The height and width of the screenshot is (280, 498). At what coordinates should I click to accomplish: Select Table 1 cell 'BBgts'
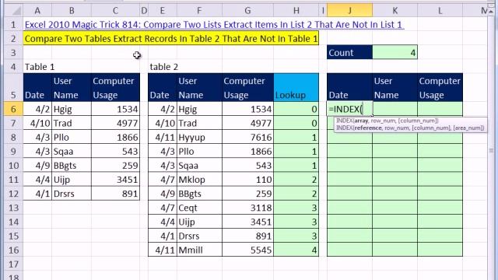(x=72, y=166)
